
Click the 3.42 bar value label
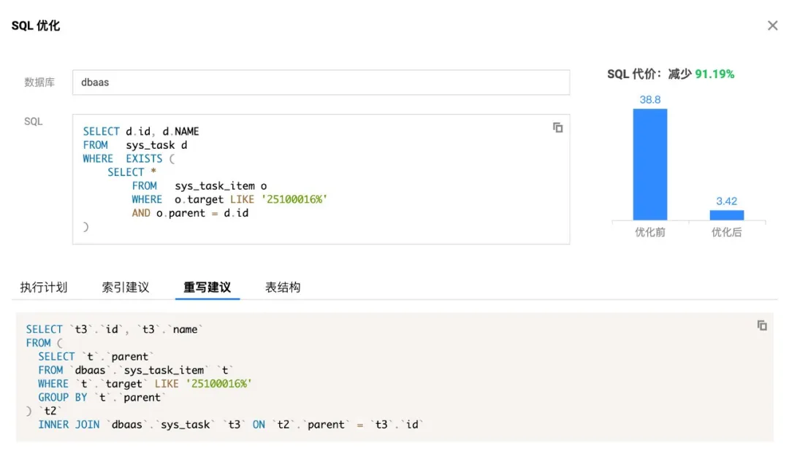coord(727,201)
